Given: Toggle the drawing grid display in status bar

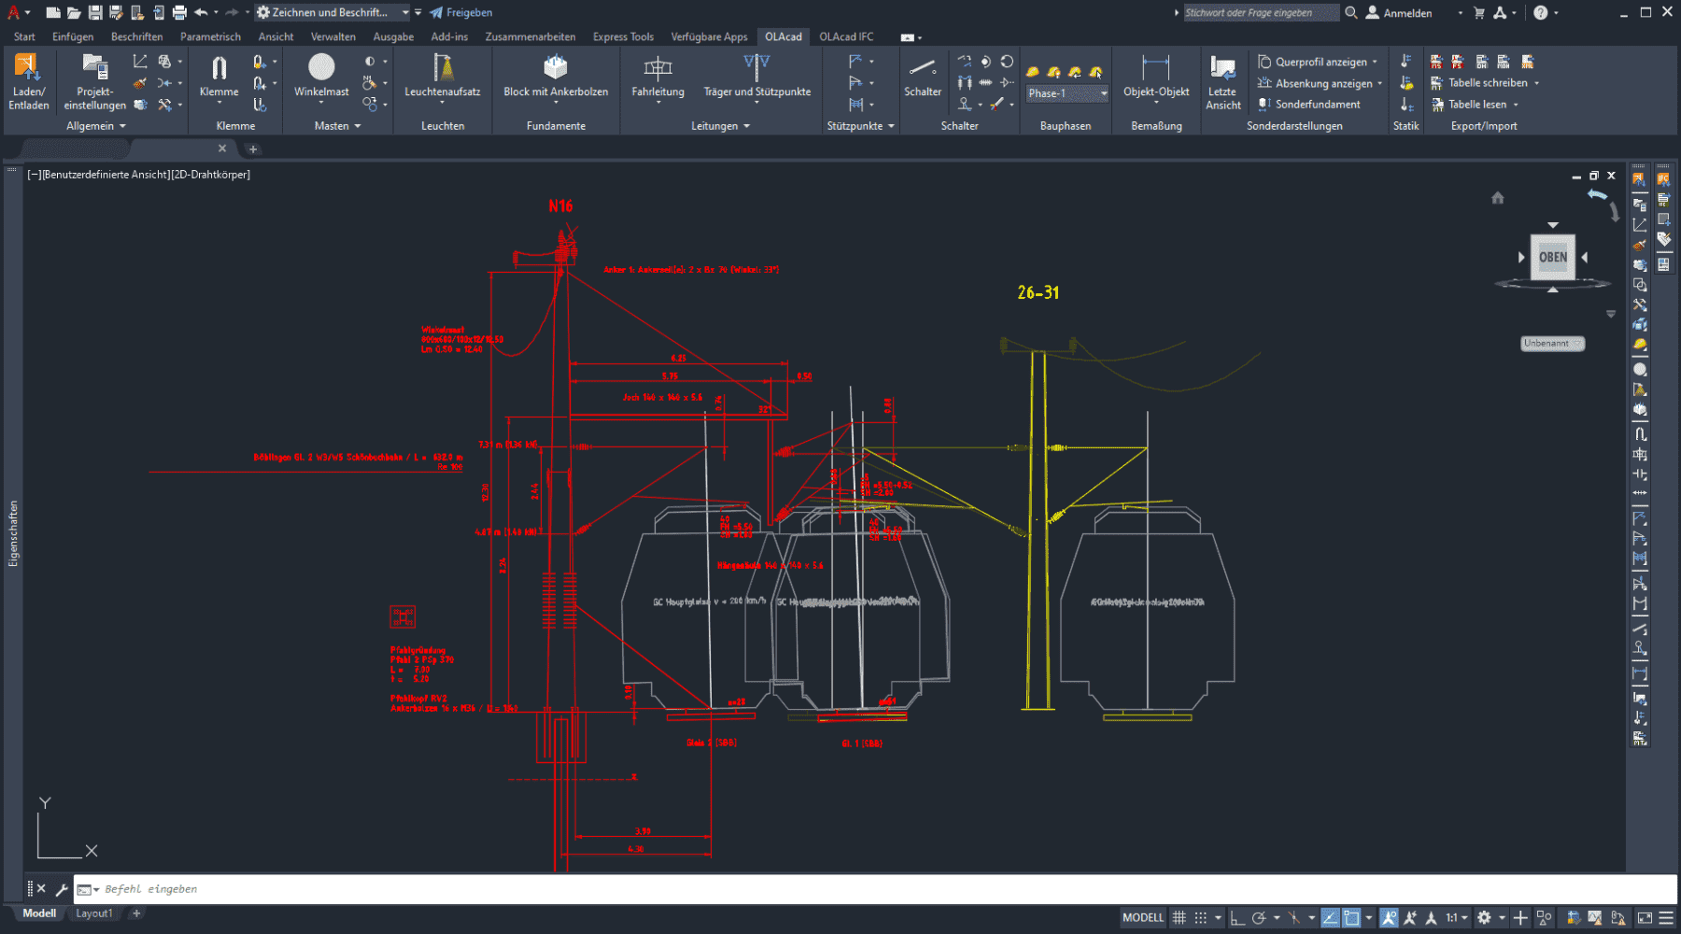Looking at the screenshot, I should [1180, 918].
